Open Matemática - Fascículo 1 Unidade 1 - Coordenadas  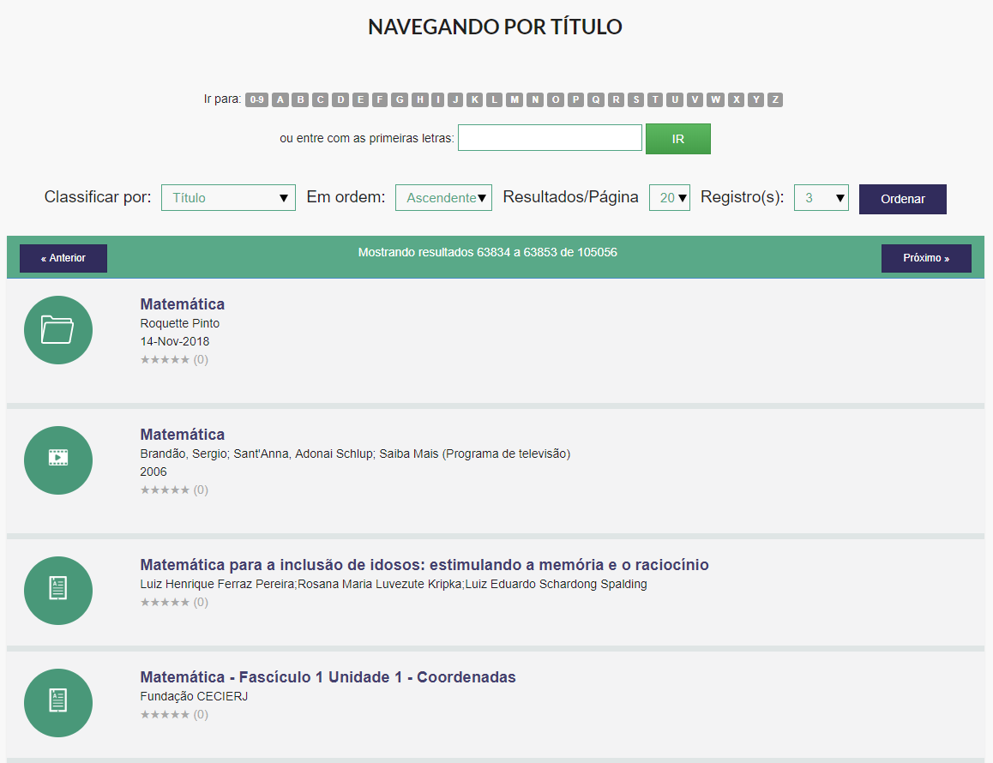click(328, 677)
